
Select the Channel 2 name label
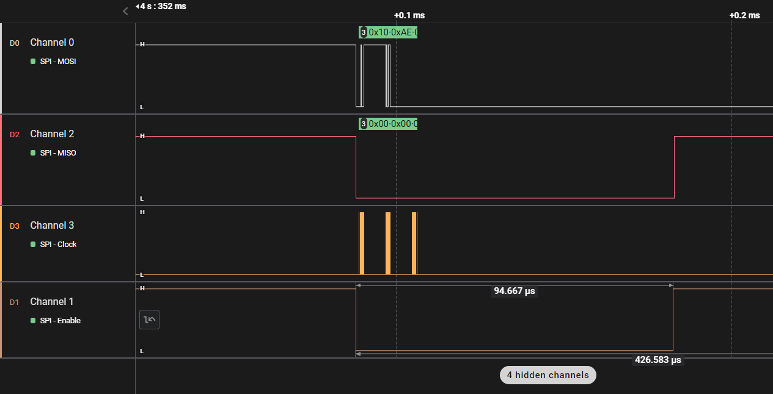tap(52, 134)
